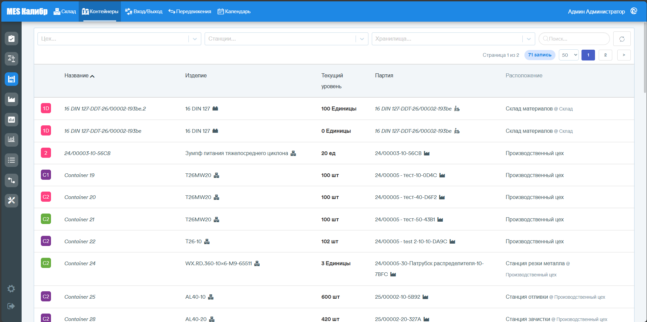Sort by the Название column header
The height and width of the screenshot is (322, 647).
(79, 76)
